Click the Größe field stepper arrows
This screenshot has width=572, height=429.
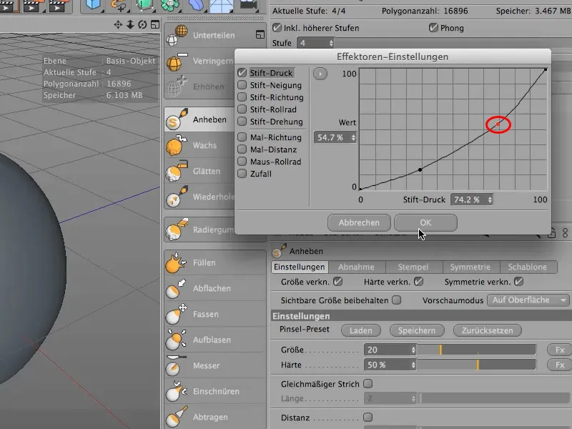413,350
